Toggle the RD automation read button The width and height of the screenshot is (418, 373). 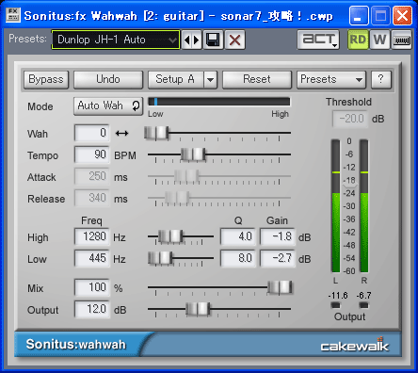click(358, 40)
